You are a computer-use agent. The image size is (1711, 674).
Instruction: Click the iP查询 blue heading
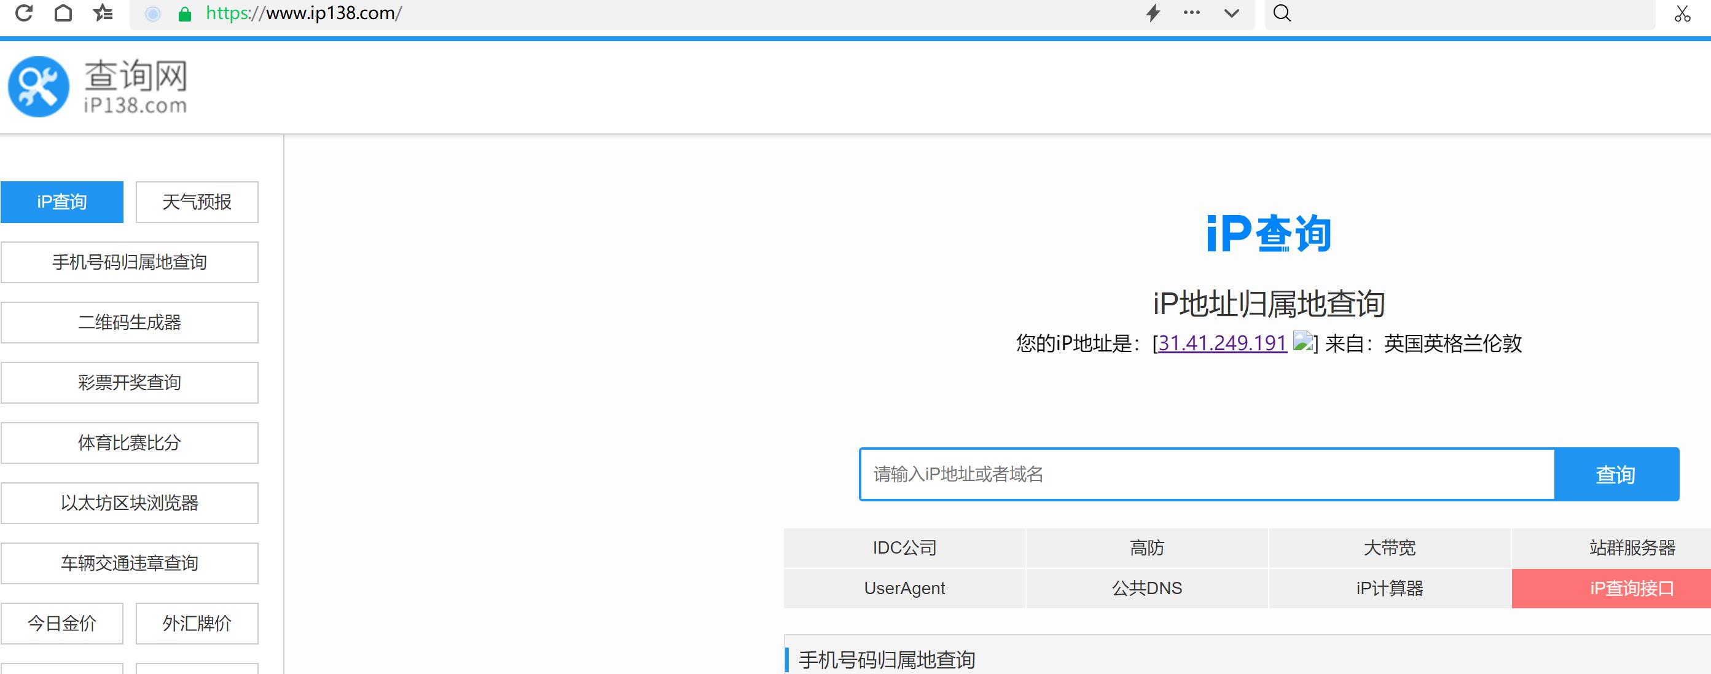1269,233
